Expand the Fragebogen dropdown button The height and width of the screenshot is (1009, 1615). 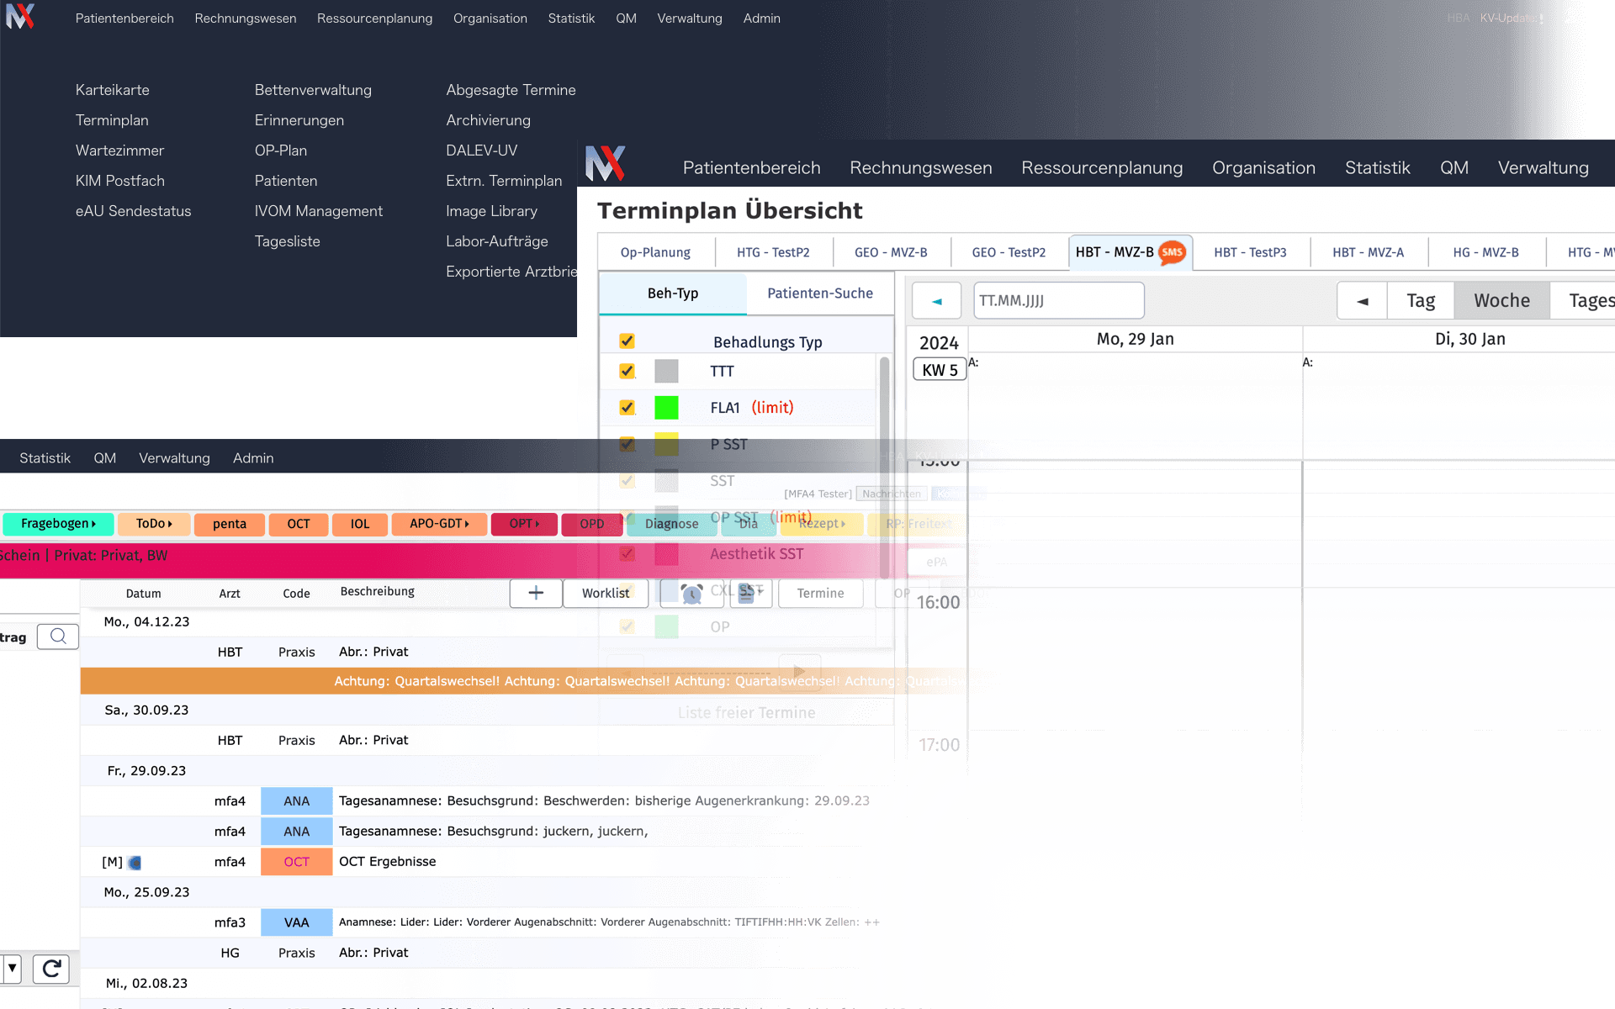pyautogui.click(x=58, y=524)
